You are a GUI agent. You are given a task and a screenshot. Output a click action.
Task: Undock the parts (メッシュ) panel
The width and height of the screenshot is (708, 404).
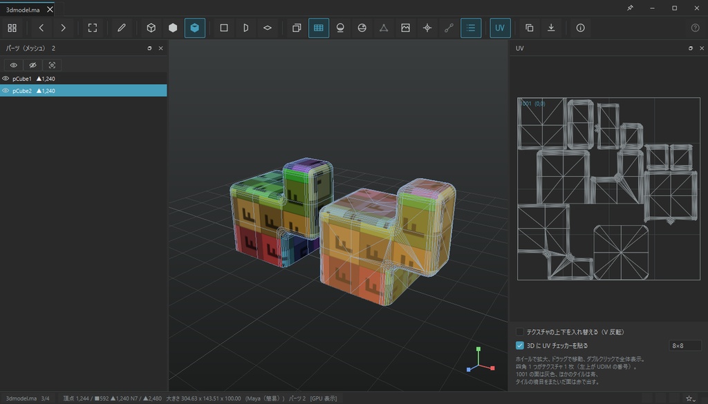[x=149, y=48]
